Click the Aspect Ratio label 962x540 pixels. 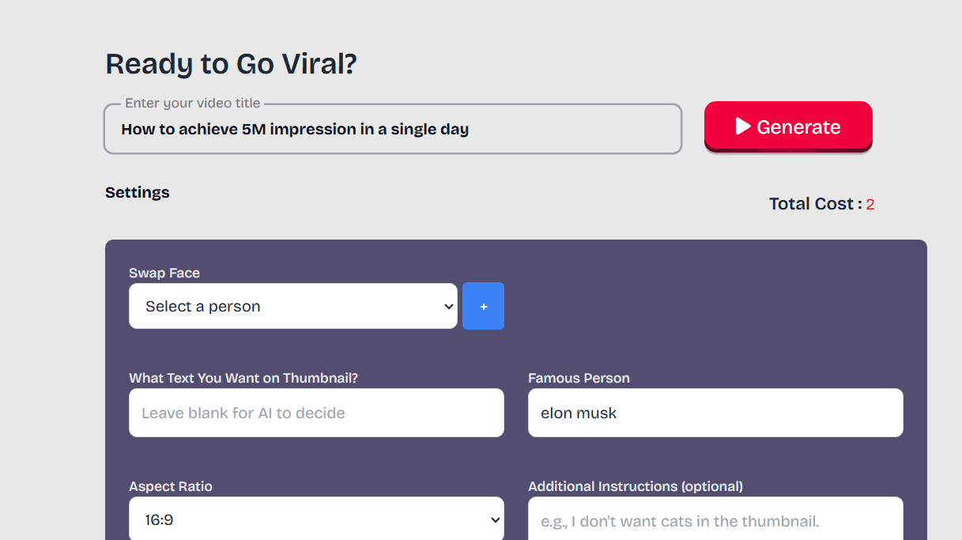point(171,486)
